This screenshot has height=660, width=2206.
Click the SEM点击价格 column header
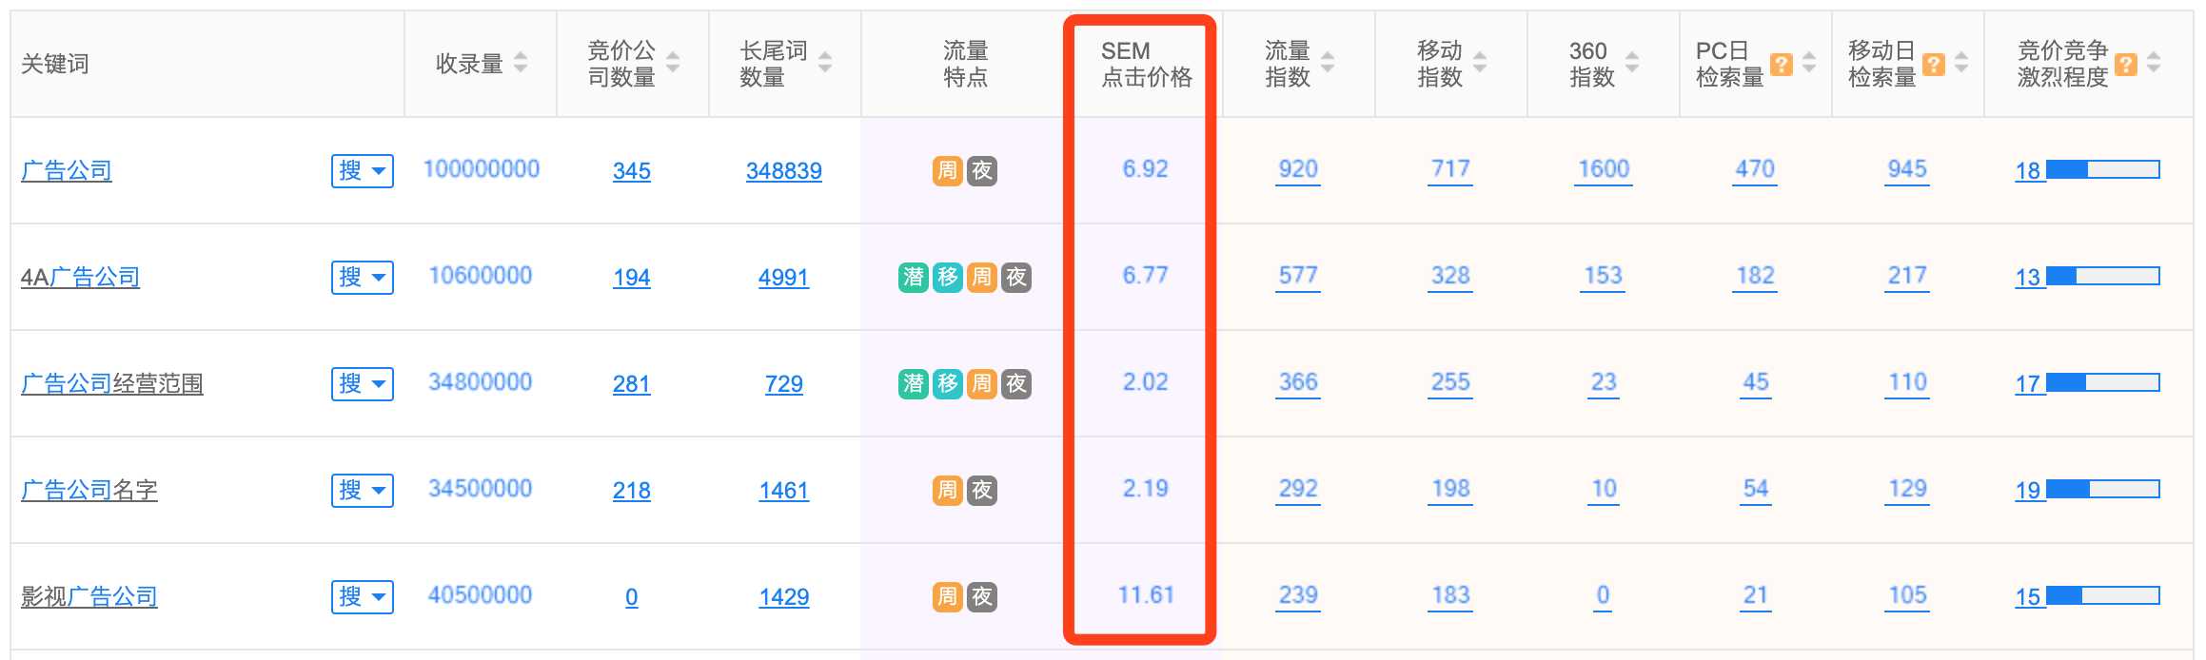coord(1145,64)
